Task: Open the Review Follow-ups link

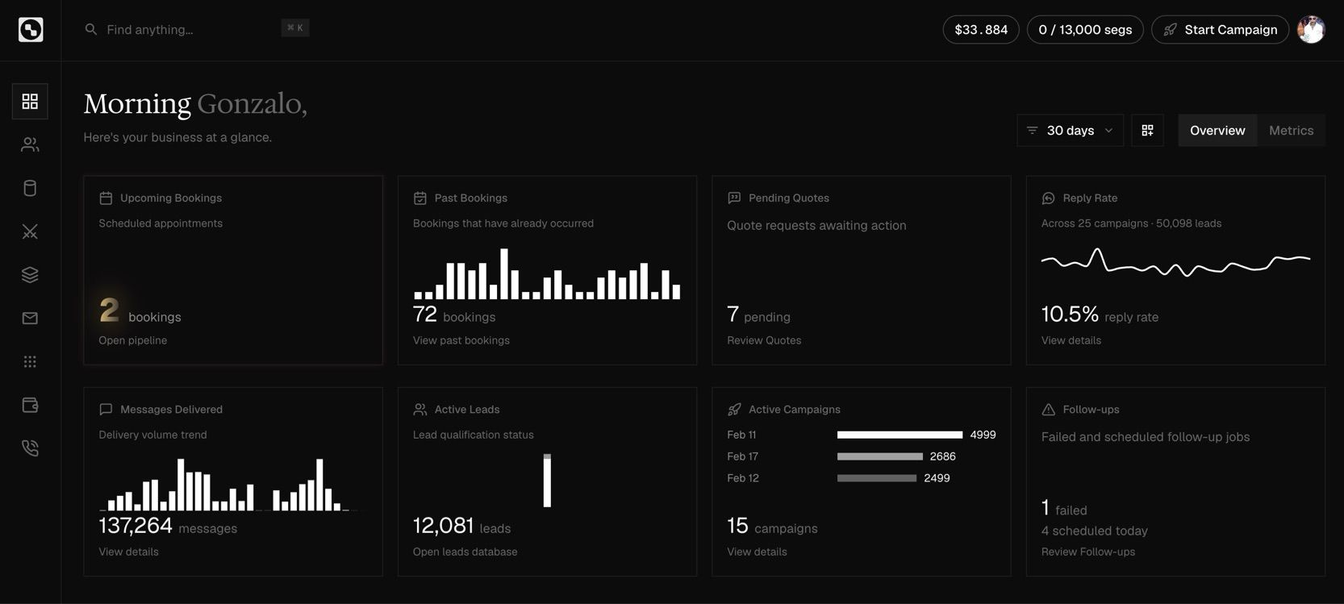Action: (x=1088, y=552)
